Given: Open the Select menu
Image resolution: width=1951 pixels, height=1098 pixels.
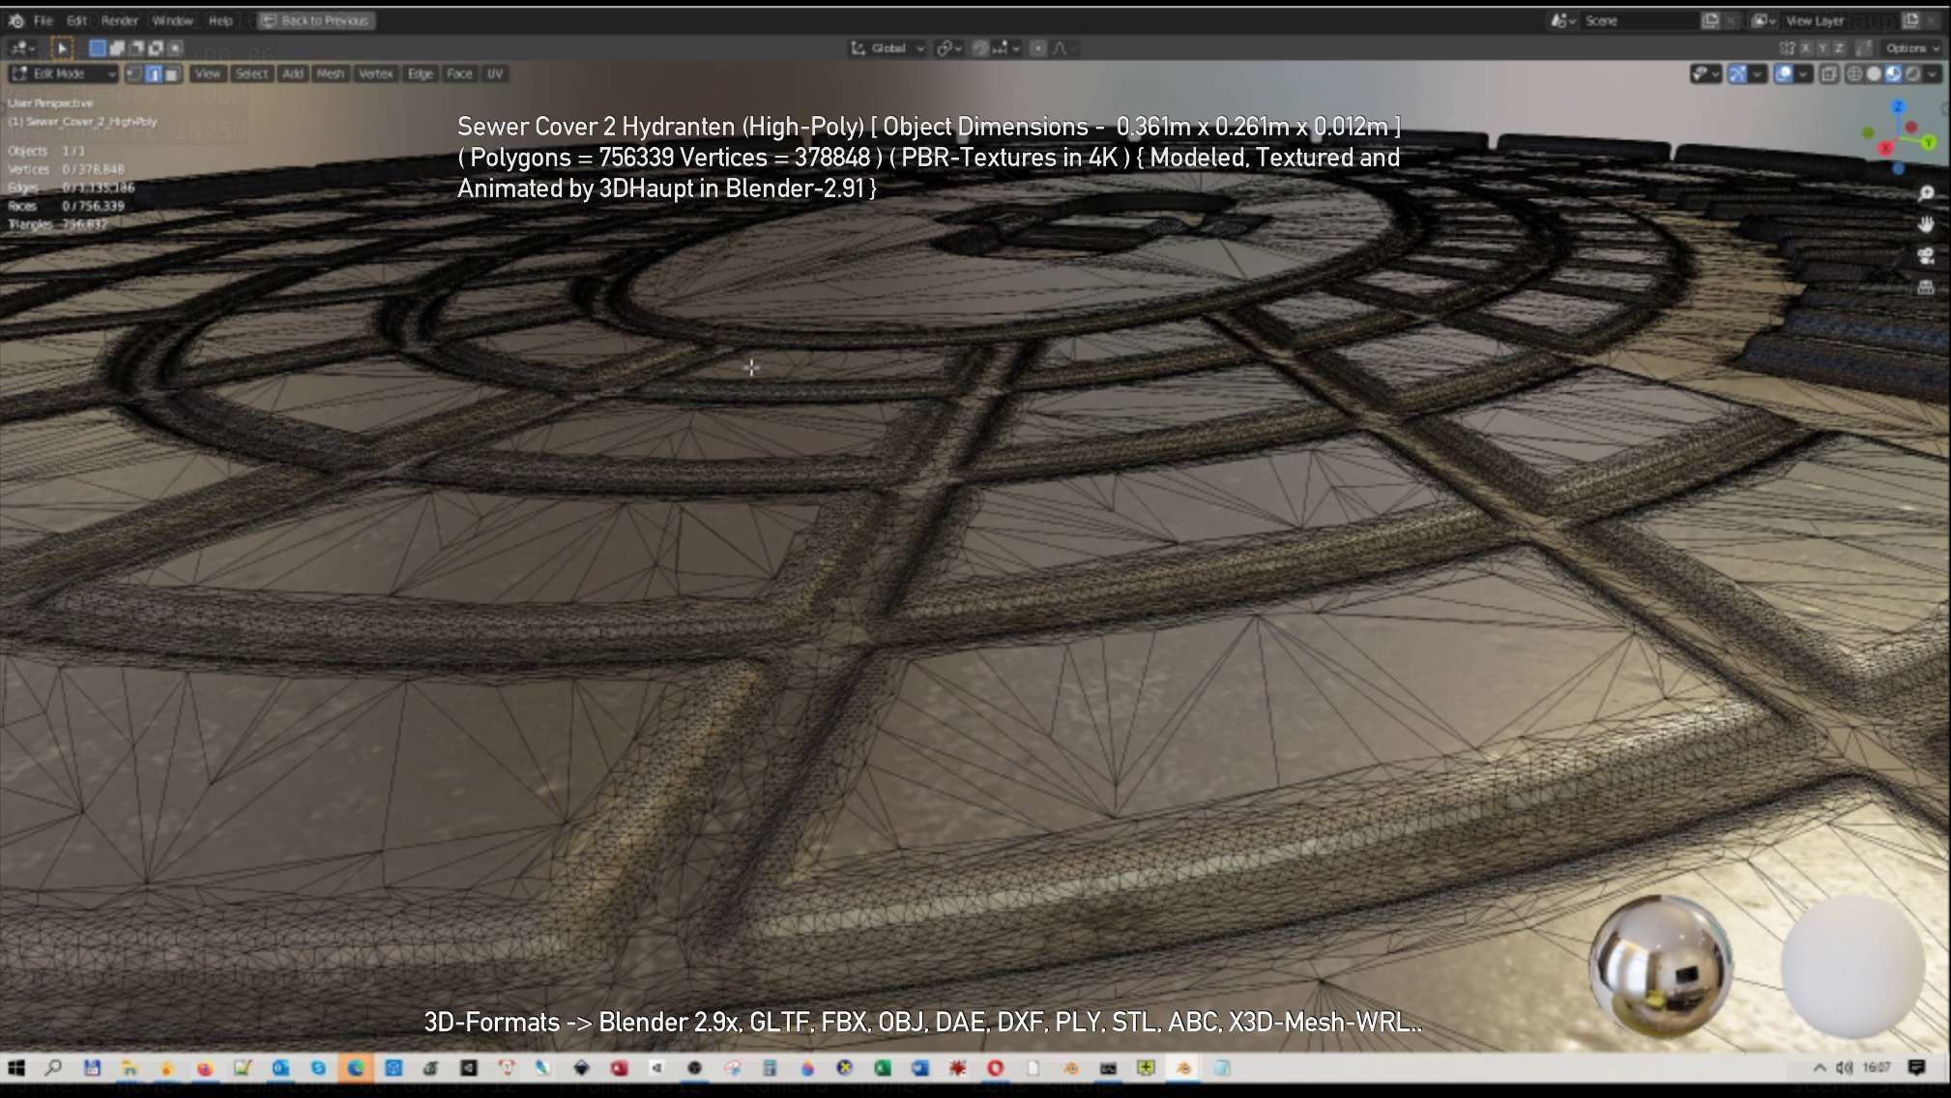Looking at the screenshot, I should click(251, 73).
